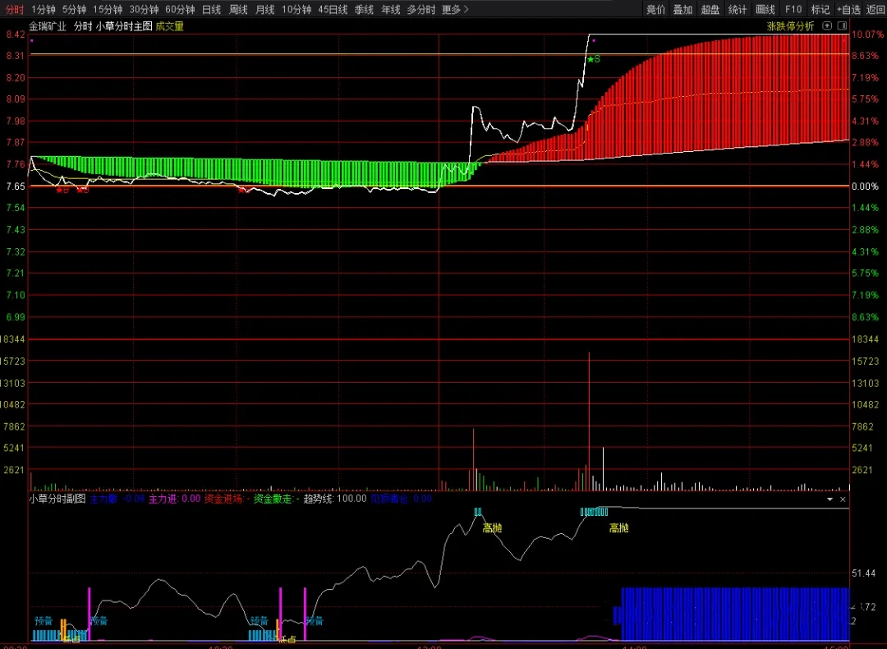Click the 成交量 indicator label
Image resolution: width=887 pixels, height=649 pixels.
pos(170,26)
